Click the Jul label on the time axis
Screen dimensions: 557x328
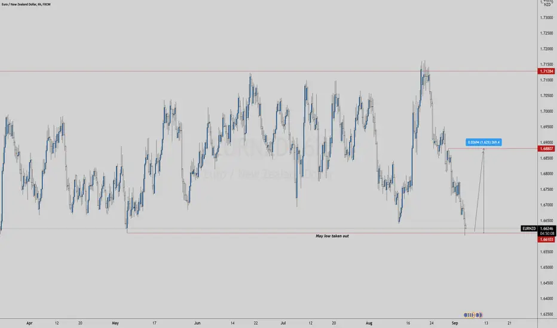click(x=283, y=323)
